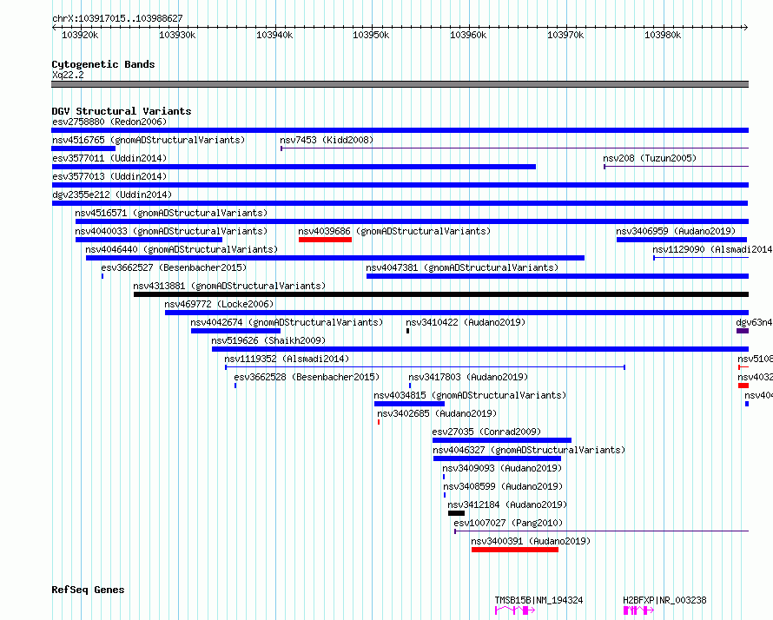Click the 103920k ruler position marker
This screenshot has height=620, width=773.
click(80, 35)
